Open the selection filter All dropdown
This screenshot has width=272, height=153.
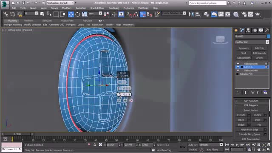point(31,13)
